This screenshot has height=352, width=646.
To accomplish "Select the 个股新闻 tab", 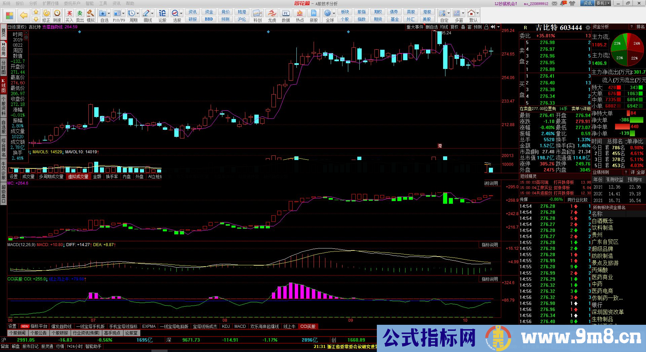I will click(x=17, y=333).
